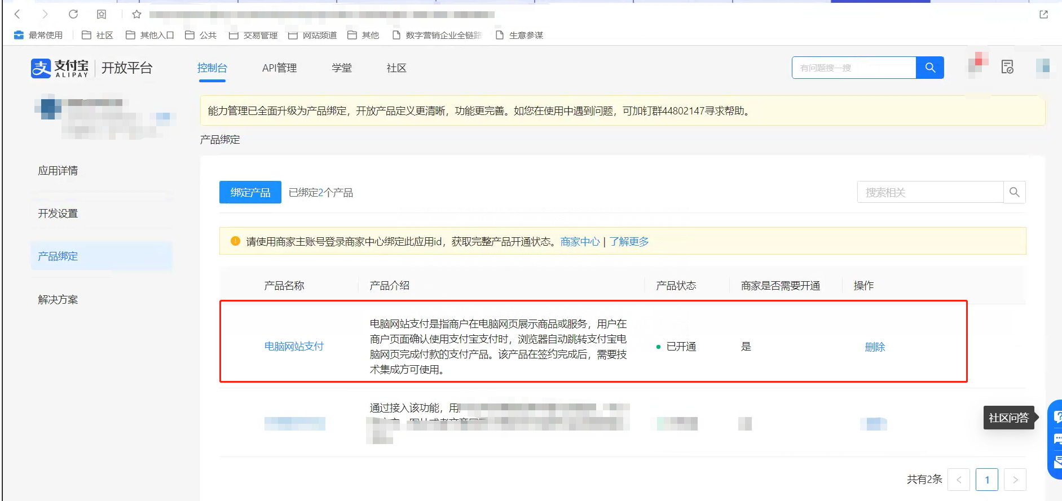1062x501 pixels.
Task: Go back with browser back arrow
Action: [17, 14]
